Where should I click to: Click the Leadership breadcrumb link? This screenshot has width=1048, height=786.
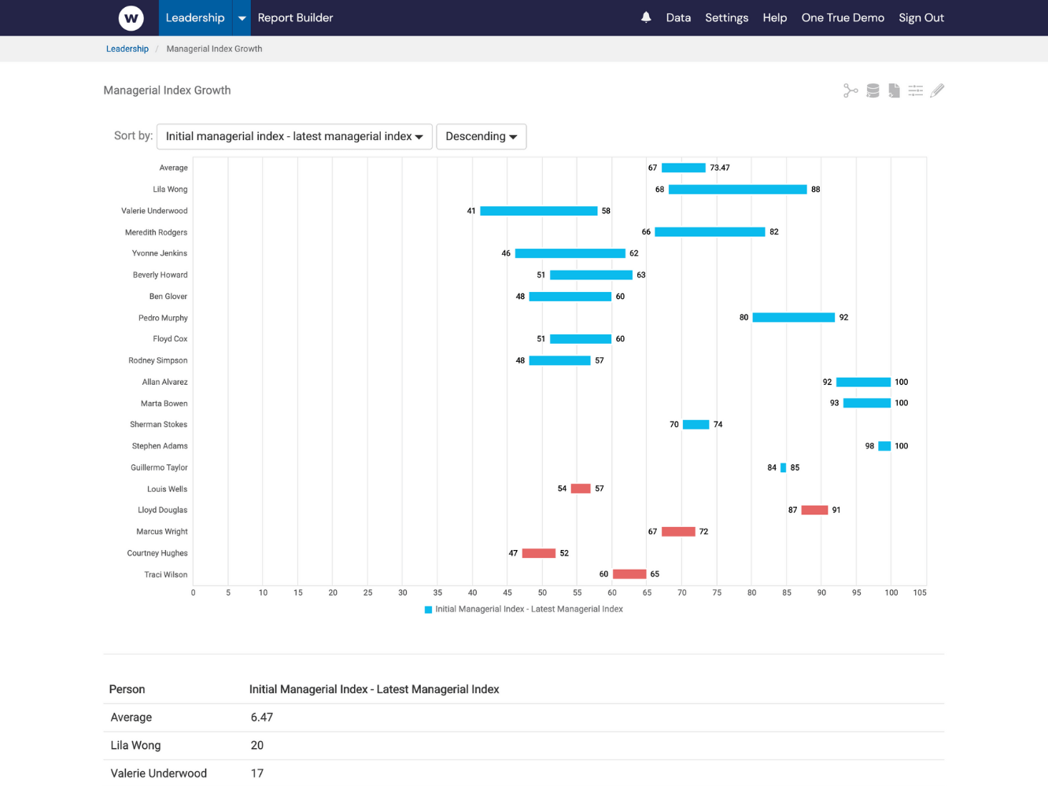[x=127, y=48]
